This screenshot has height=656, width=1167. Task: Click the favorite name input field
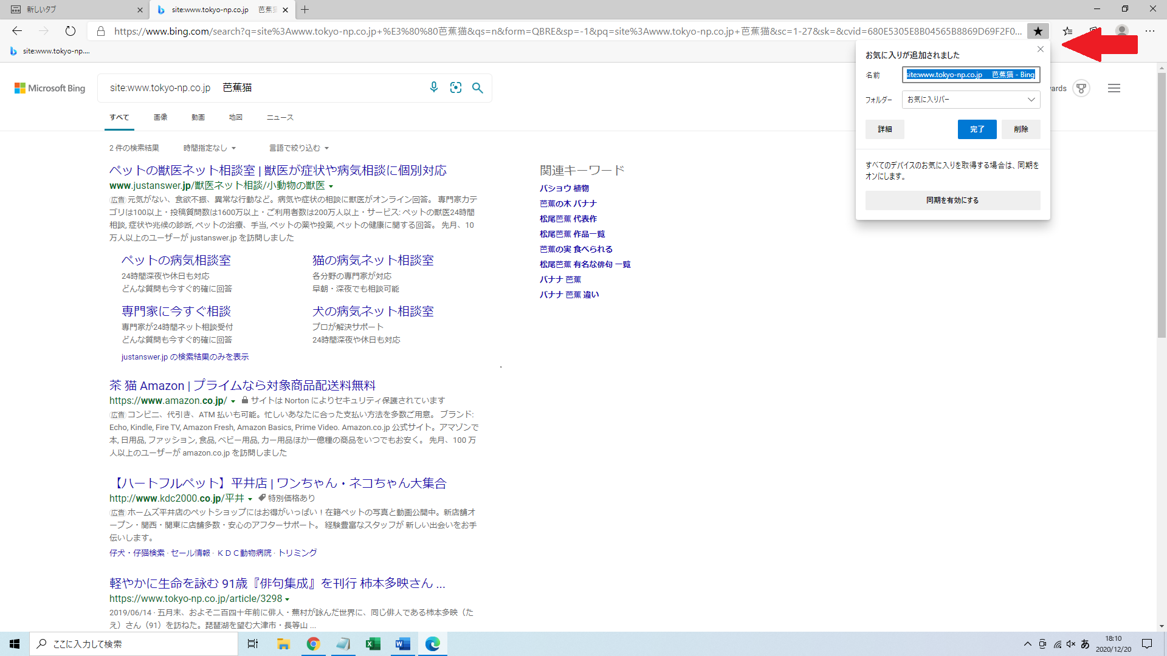coord(971,75)
